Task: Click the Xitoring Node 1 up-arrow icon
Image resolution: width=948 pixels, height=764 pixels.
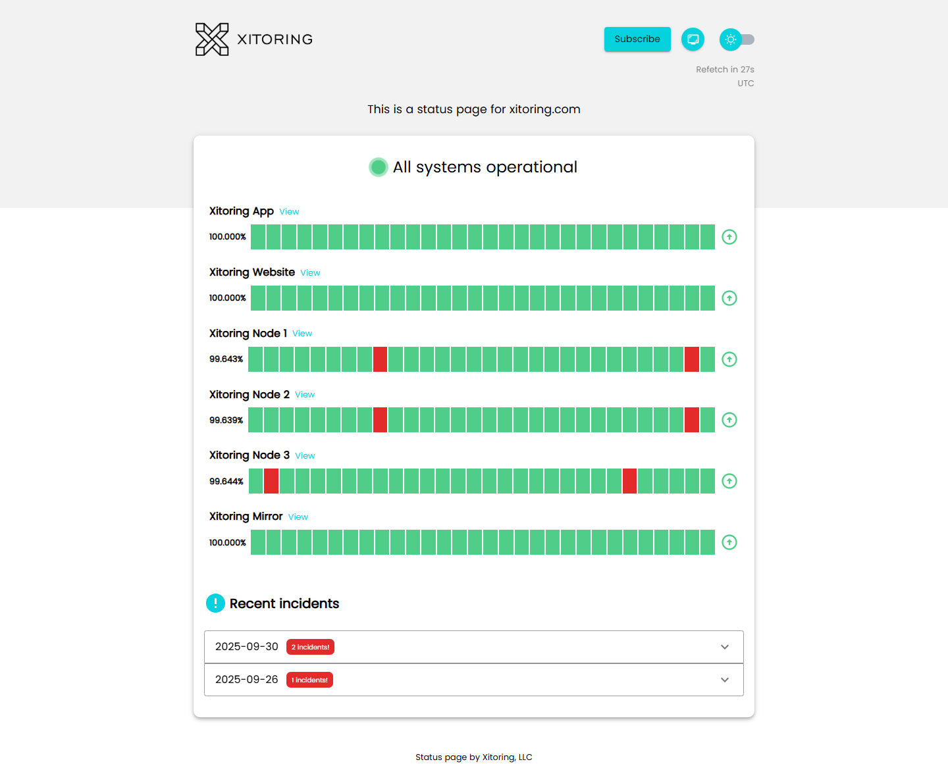Action: 729,359
